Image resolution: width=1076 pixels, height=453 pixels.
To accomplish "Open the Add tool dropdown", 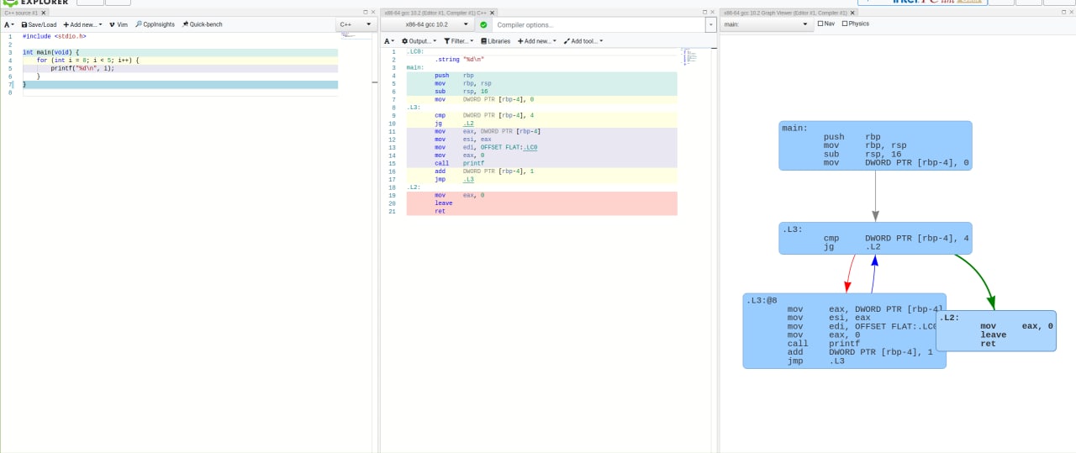I will (x=583, y=40).
